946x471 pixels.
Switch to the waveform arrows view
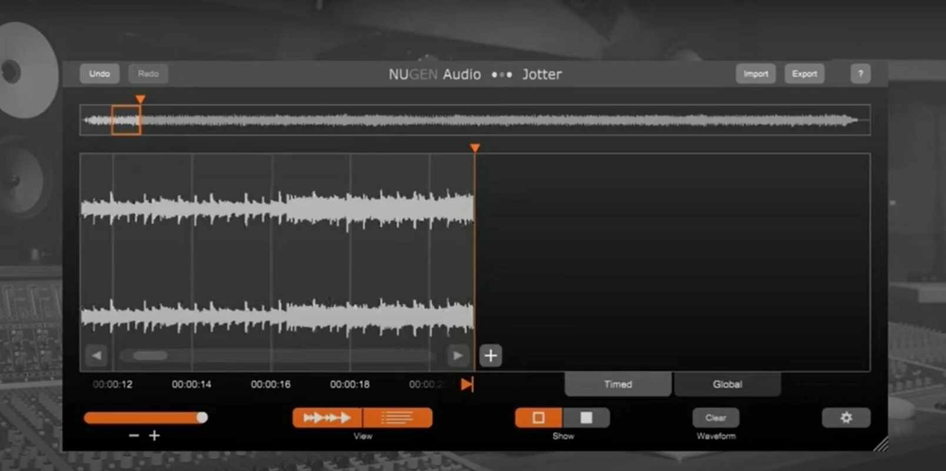pyautogui.click(x=327, y=418)
